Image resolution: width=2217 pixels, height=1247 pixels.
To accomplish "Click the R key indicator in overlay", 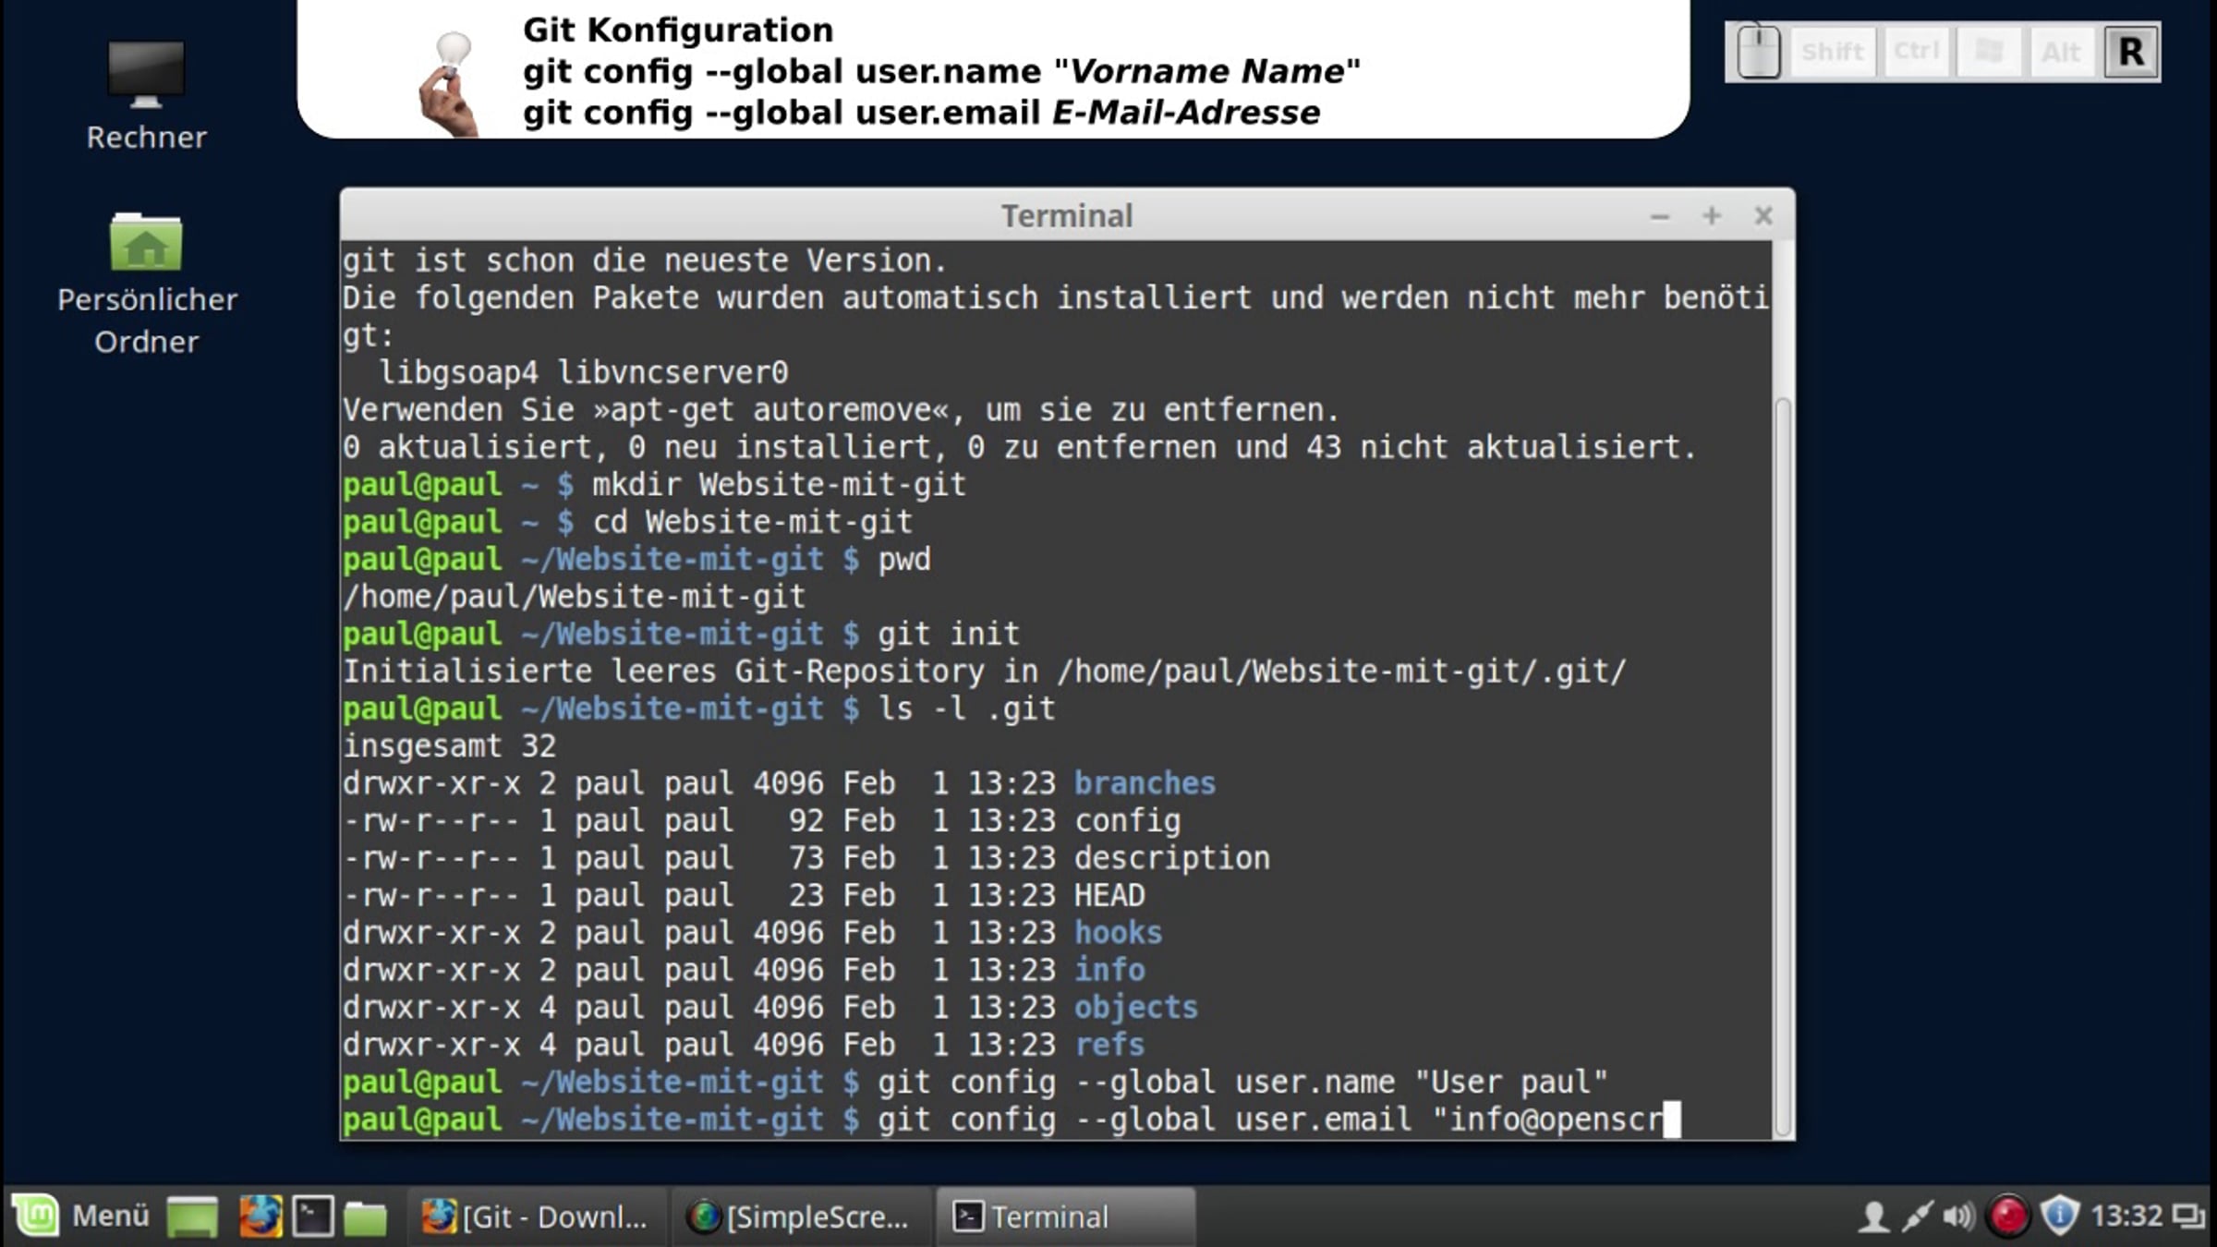I will coord(2130,52).
